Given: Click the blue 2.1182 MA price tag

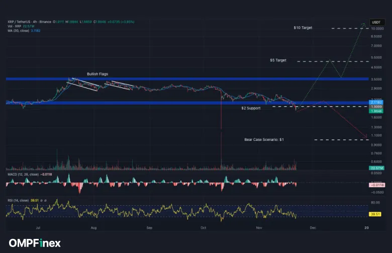Looking at the screenshot, I should pos(377,102).
